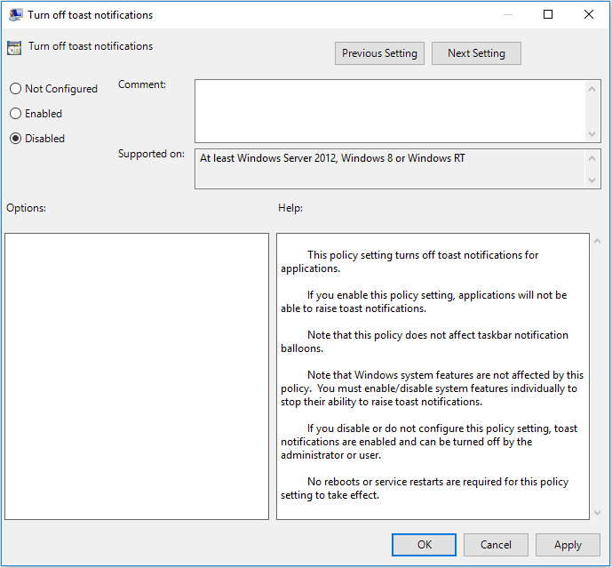Click the Help pane scroll down arrow
Screen dimensions: 612x568
597,513
